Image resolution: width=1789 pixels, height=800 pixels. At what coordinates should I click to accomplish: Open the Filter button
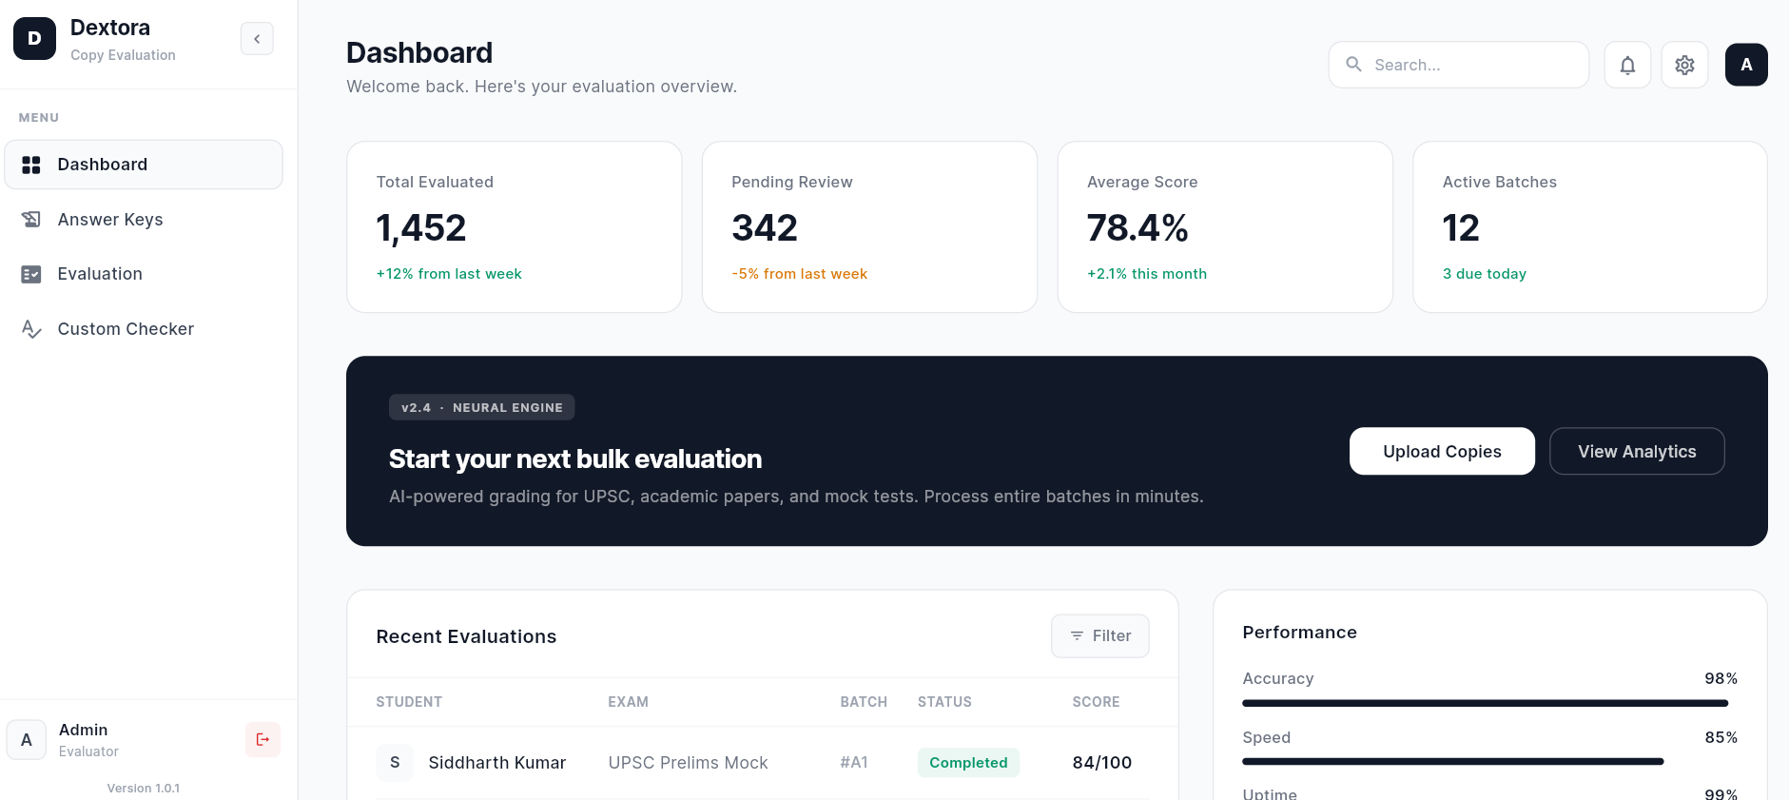pyautogui.click(x=1100, y=635)
